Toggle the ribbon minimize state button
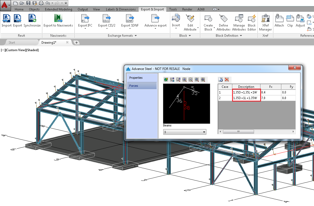 pyautogui.click(x=215, y=9)
